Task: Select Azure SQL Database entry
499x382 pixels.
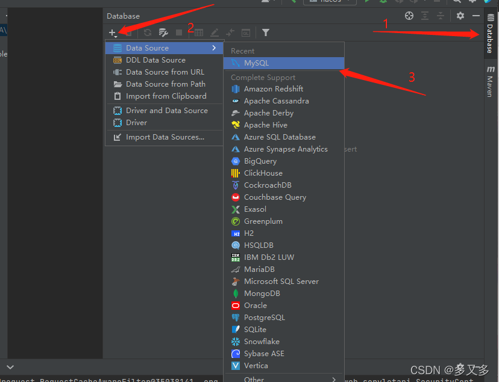Action: pos(284,137)
